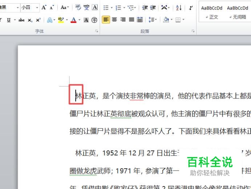This screenshot has height=189, width=251.
Task: Decrease the paragraph indent
Action: coord(145,8)
